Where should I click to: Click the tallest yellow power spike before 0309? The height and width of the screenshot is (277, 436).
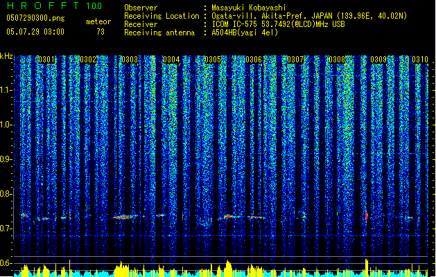367,268
